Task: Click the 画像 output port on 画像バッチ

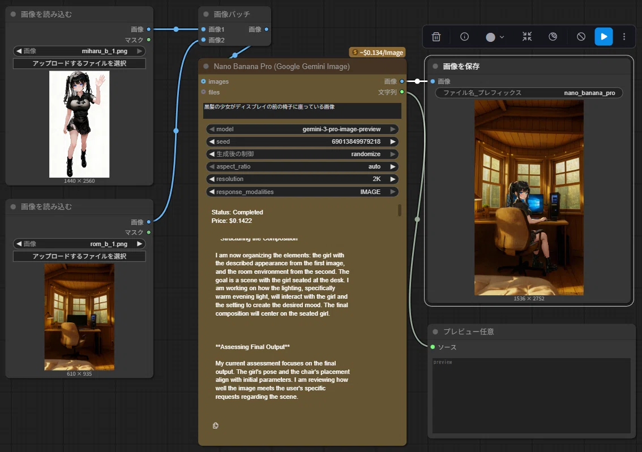Action: (267, 29)
